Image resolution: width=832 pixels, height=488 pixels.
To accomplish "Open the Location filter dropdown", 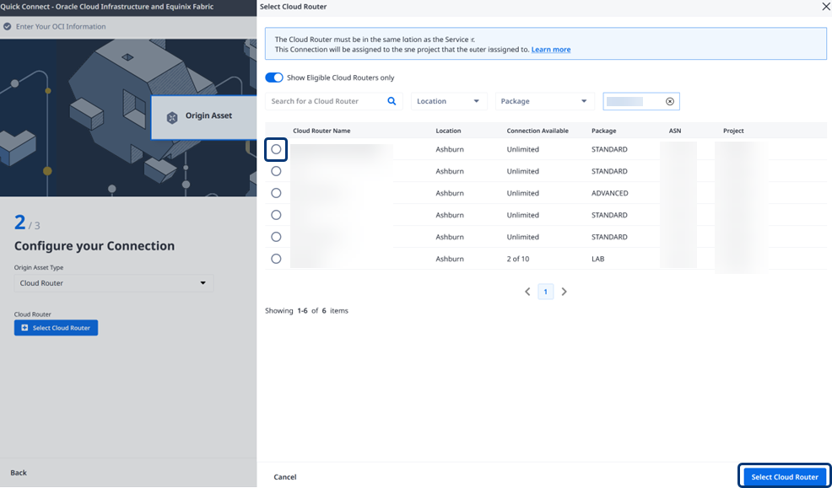I will pos(449,101).
